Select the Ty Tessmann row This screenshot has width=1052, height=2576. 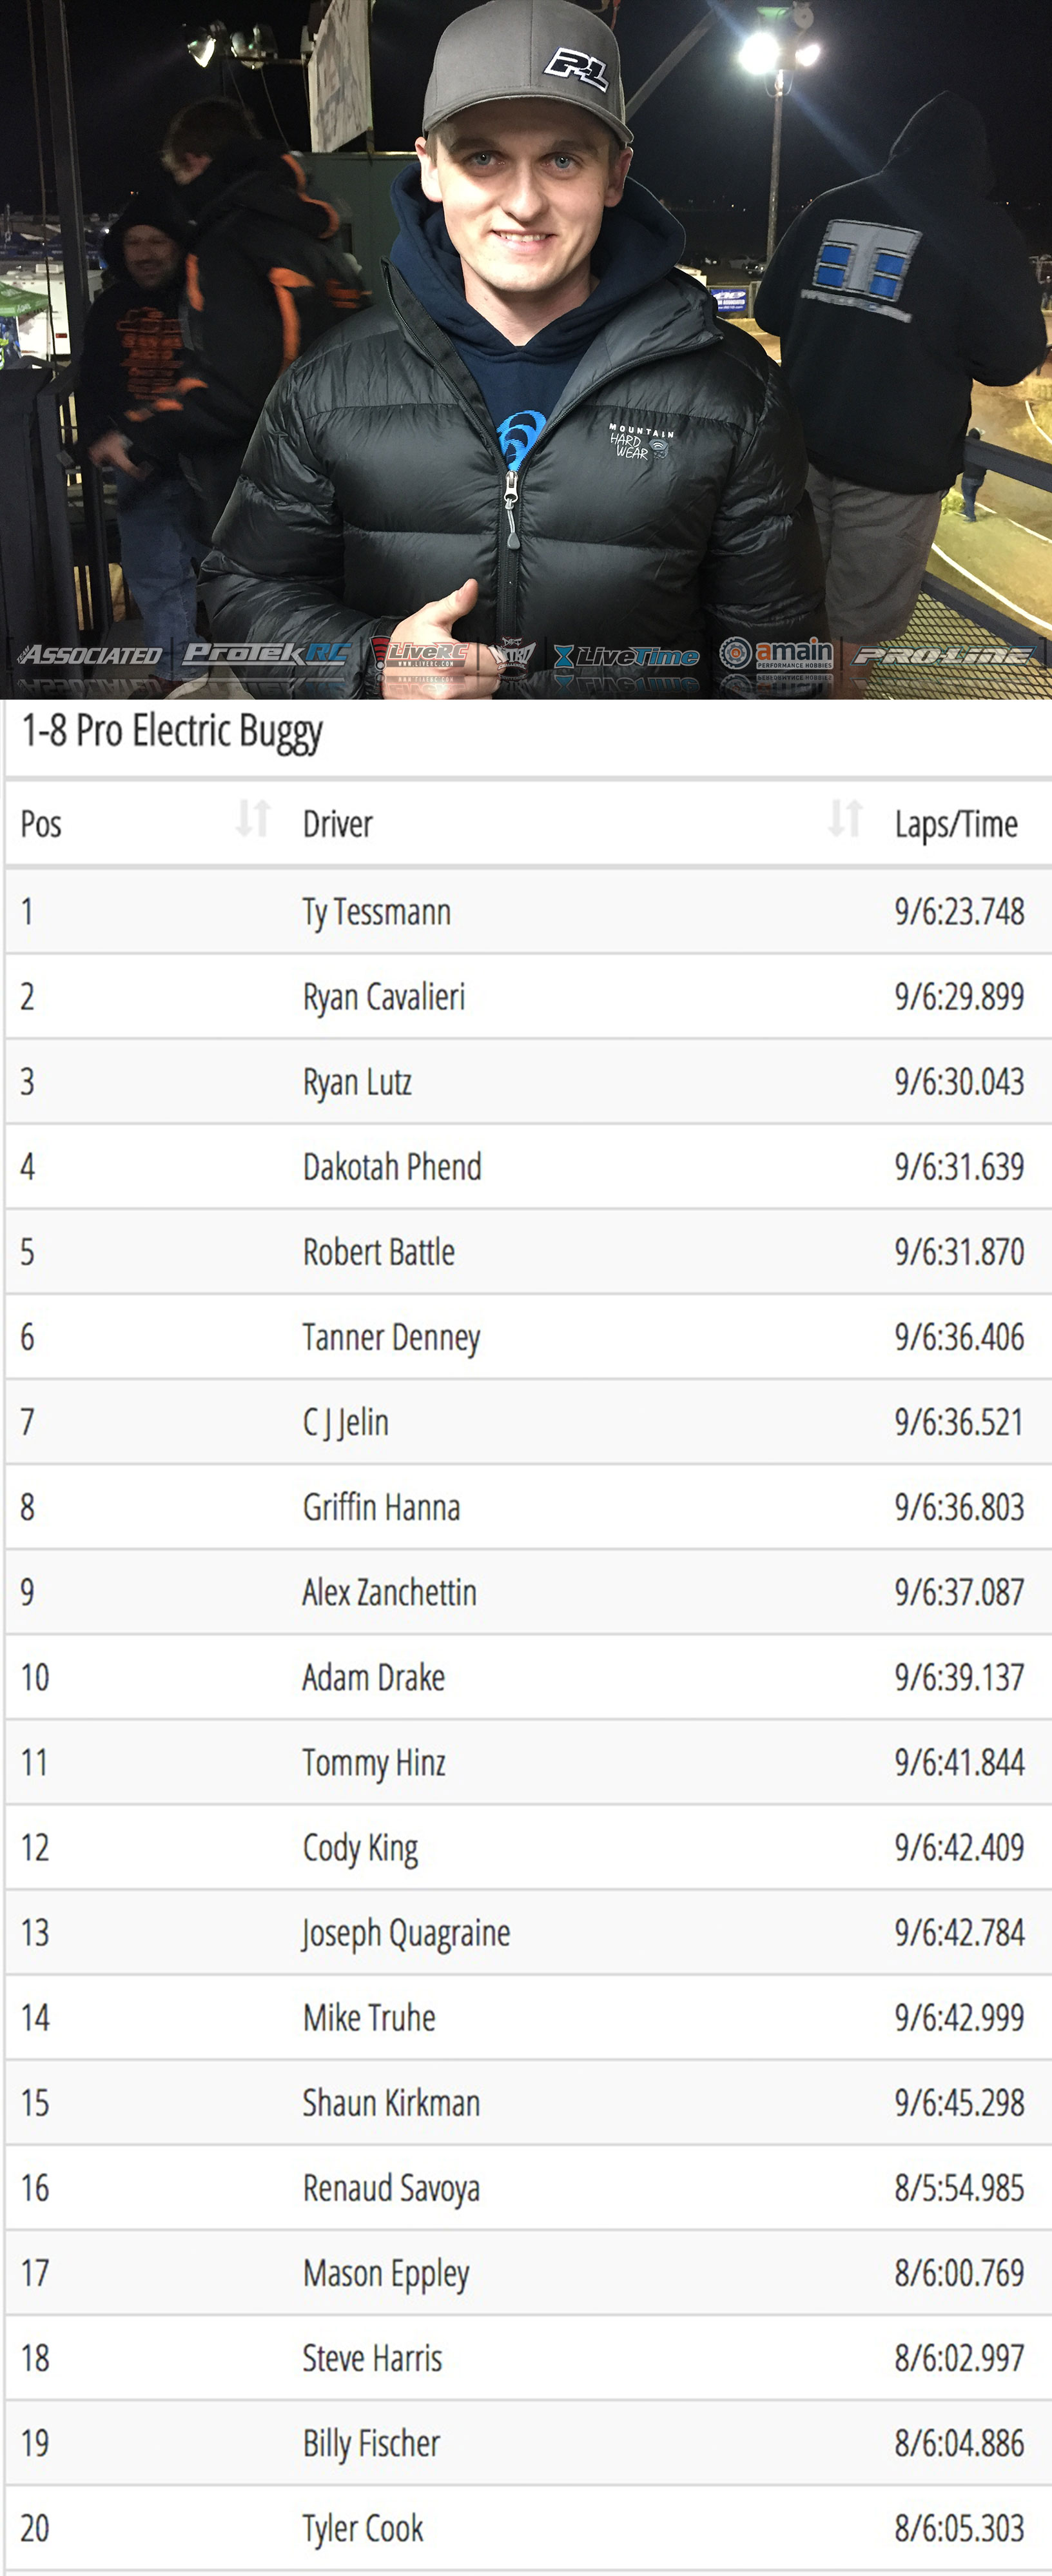528,911
